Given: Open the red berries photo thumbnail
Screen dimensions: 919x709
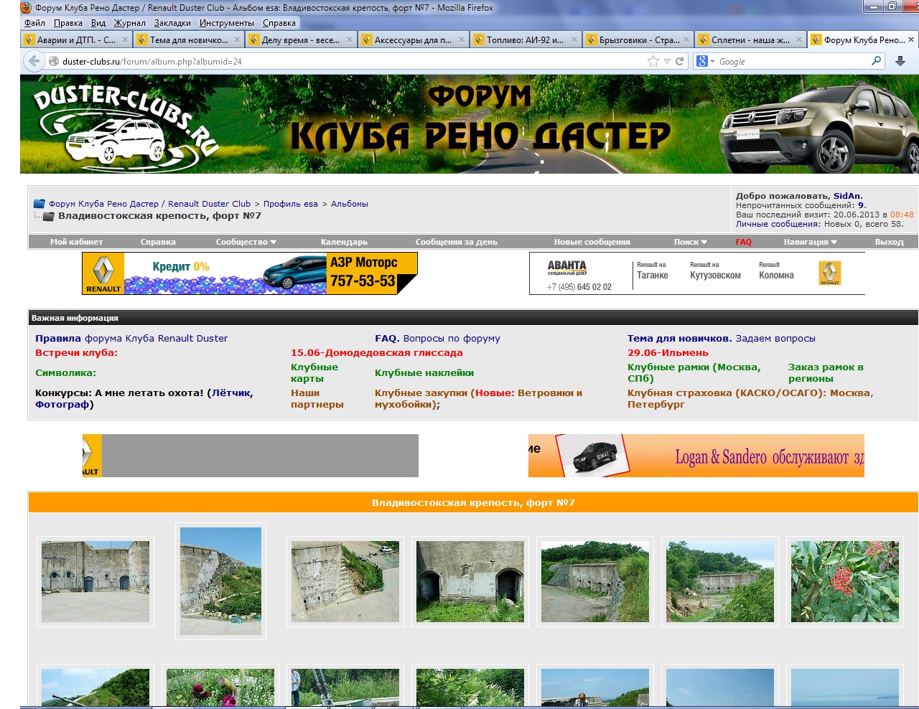Looking at the screenshot, I should coord(844,581).
